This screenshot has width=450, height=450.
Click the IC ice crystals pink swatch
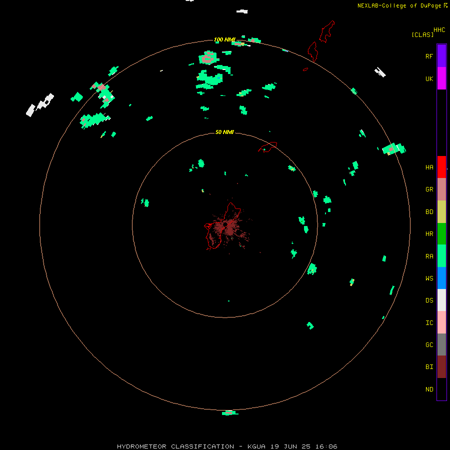tap(441, 322)
